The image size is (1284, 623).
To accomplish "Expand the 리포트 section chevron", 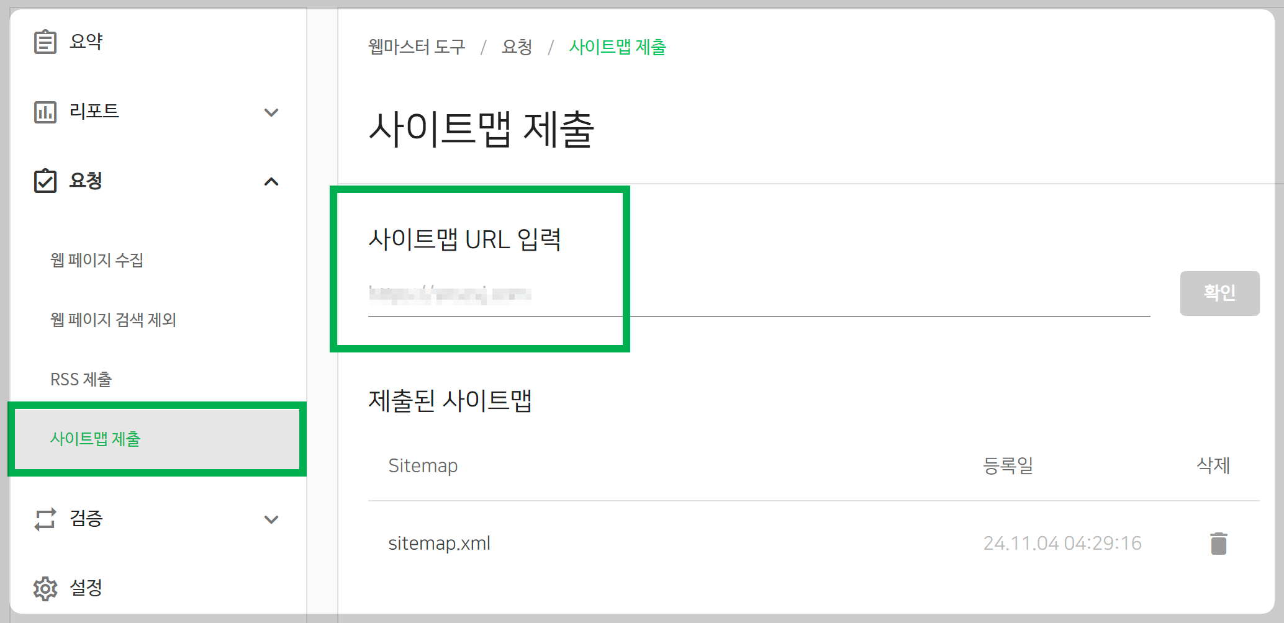I will (271, 113).
